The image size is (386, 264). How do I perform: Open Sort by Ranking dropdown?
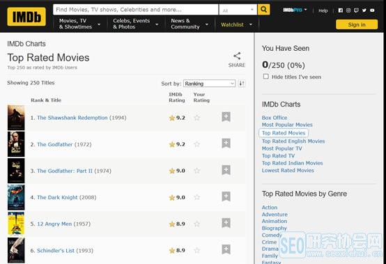pyautogui.click(x=209, y=84)
